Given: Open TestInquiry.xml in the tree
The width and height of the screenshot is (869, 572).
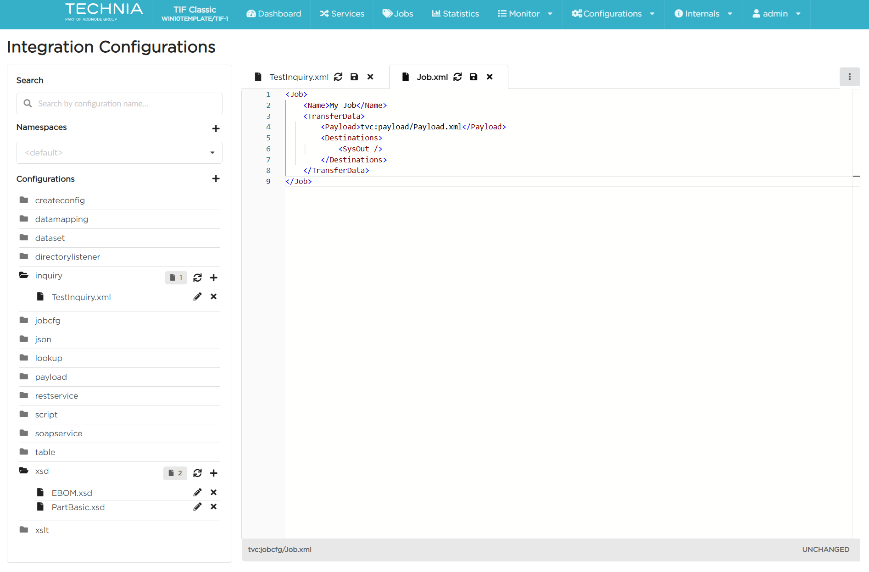Looking at the screenshot, I should (x=81, y=297).
